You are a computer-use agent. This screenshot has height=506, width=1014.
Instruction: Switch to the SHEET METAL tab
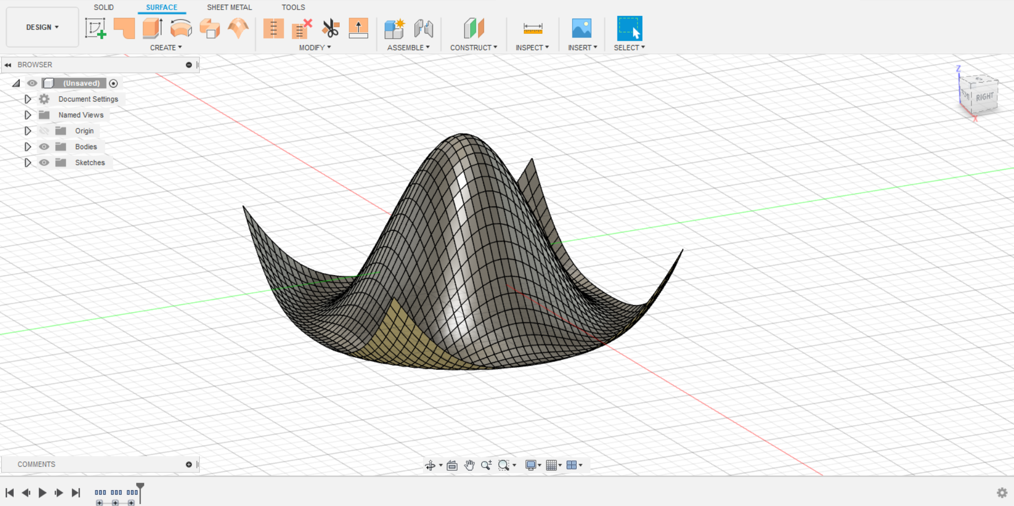tap(229, 7)
